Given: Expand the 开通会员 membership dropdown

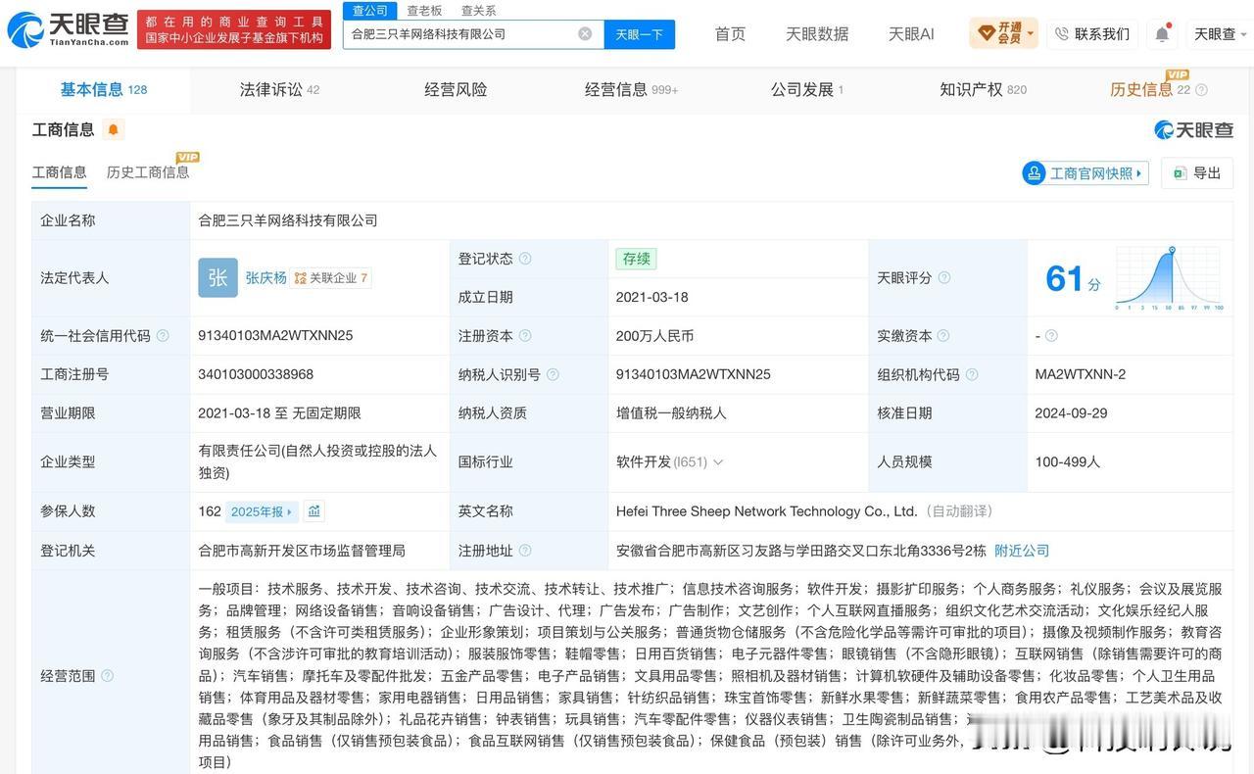Looking at the screenshot, I should tap(1004, 33).
